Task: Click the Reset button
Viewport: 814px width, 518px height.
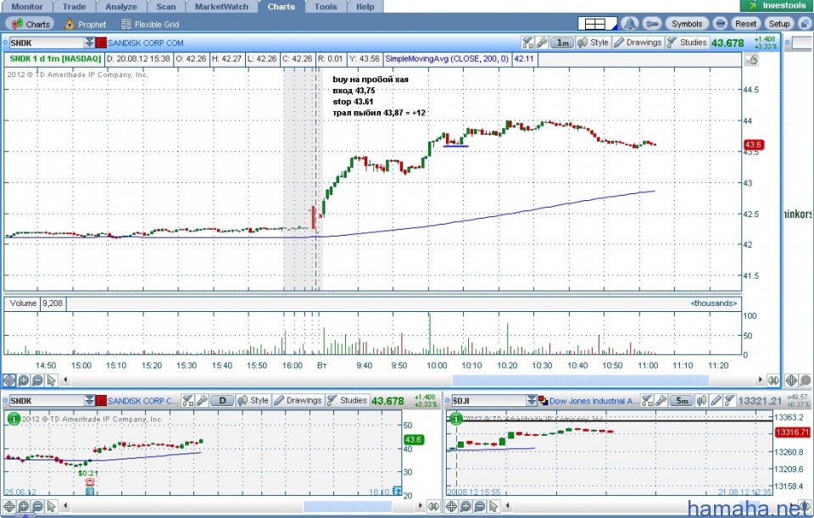Action: pyautogui.click(x=745, y=24)
